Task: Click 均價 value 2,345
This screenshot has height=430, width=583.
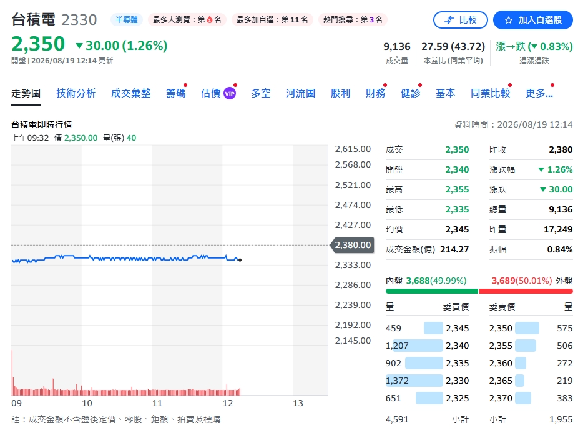Action: coord(457,230)
